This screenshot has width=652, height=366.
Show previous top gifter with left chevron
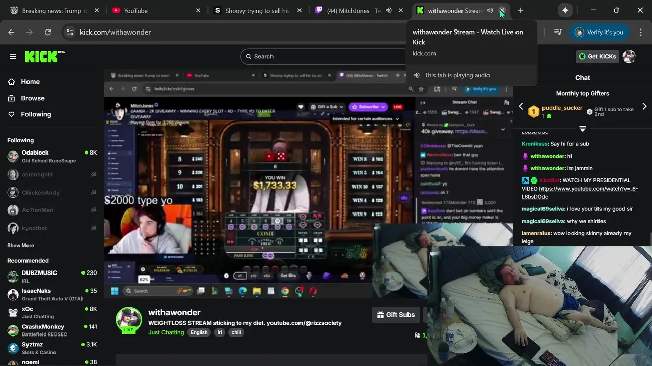(x=521, y=106)
